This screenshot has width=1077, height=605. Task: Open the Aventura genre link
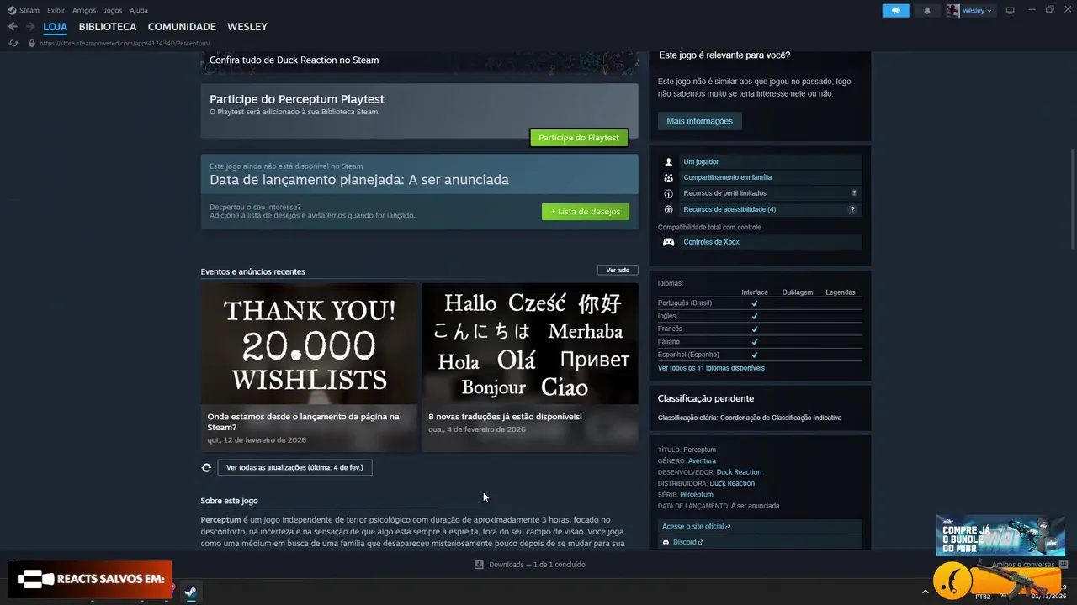pyautogui.click(x=702, y=461)
